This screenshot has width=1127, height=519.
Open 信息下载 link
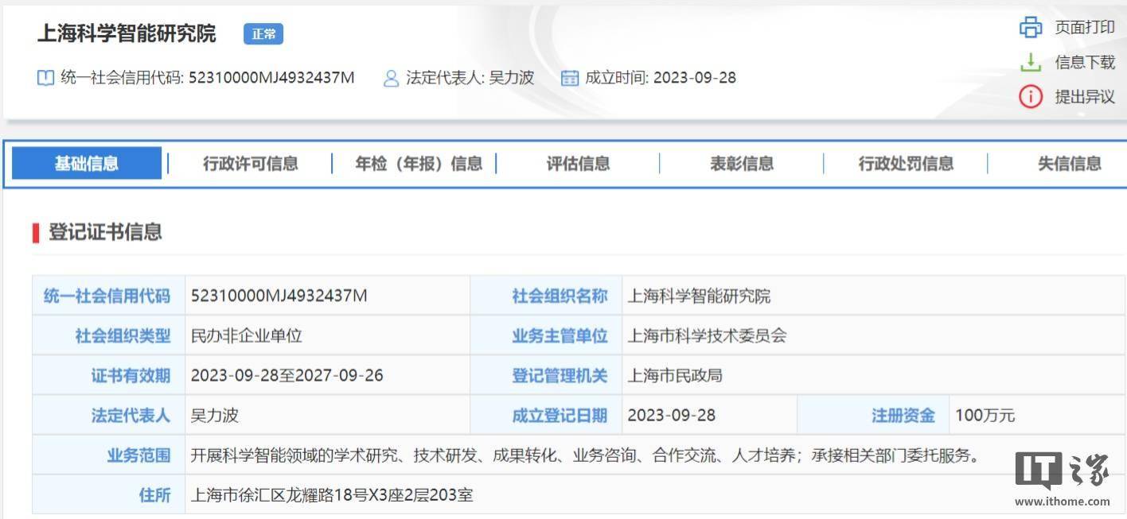[x=1085, y=62]
